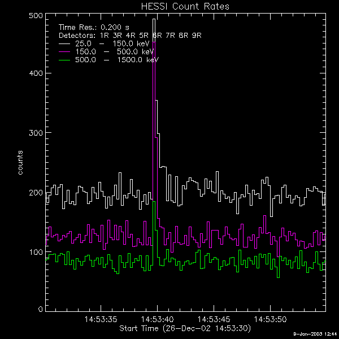The height and width of the screenshot is (339, 339).
Task: Click the x-axis label 14:53:35
Action: click(101, 319)
